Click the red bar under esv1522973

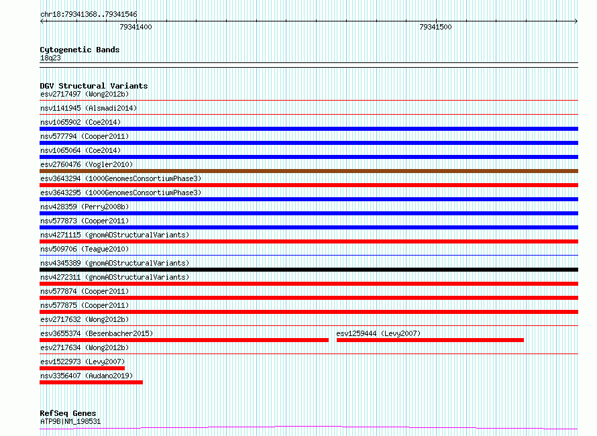click(x=83, y=368)
